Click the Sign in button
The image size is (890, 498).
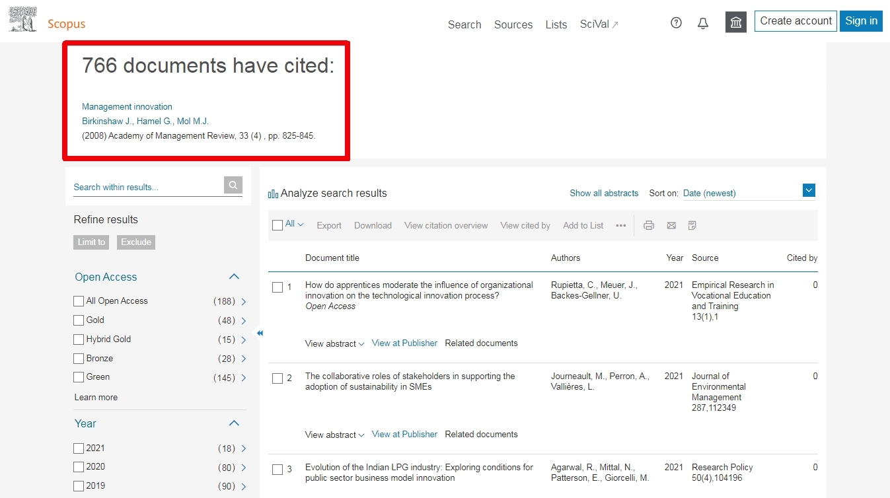point(861,21)
